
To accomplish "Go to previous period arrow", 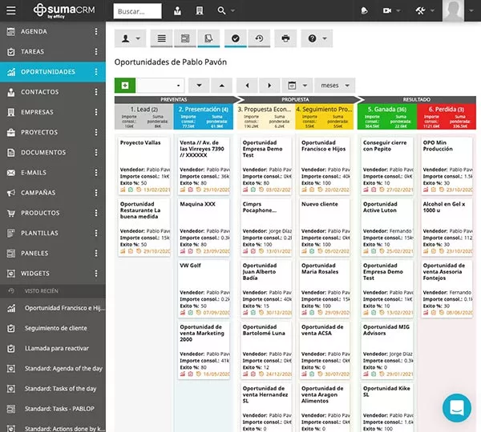I will [x=247, y=86].
